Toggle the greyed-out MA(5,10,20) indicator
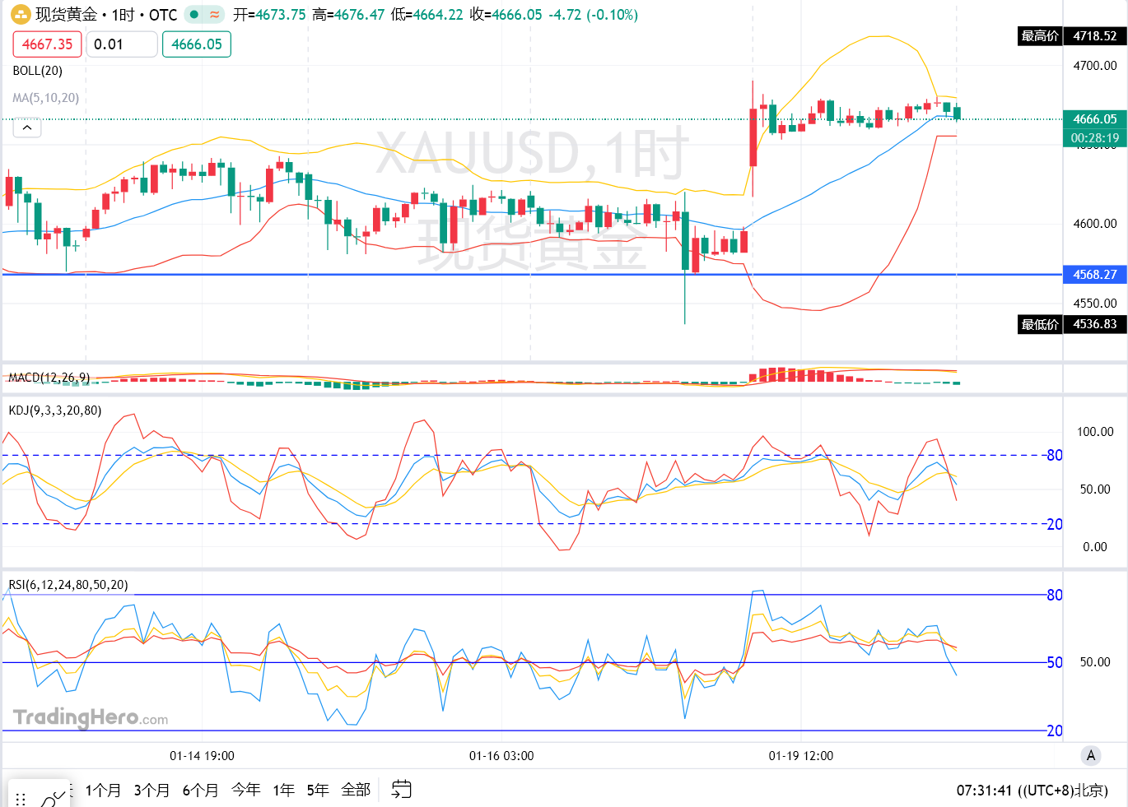Screen dimensions: 1128x807 46,98
